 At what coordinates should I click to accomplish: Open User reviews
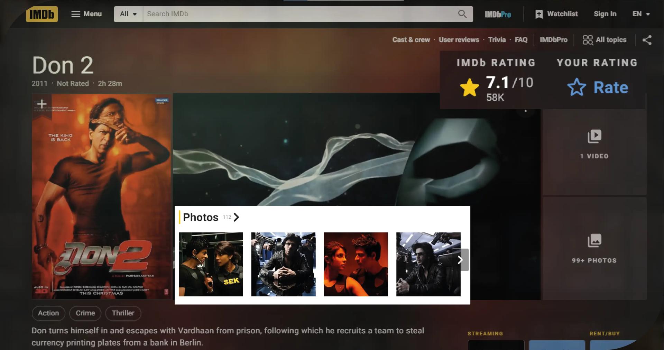click(x=459, y=40)
